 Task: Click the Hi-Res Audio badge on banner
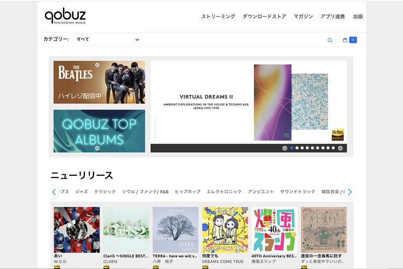[338, 134]
